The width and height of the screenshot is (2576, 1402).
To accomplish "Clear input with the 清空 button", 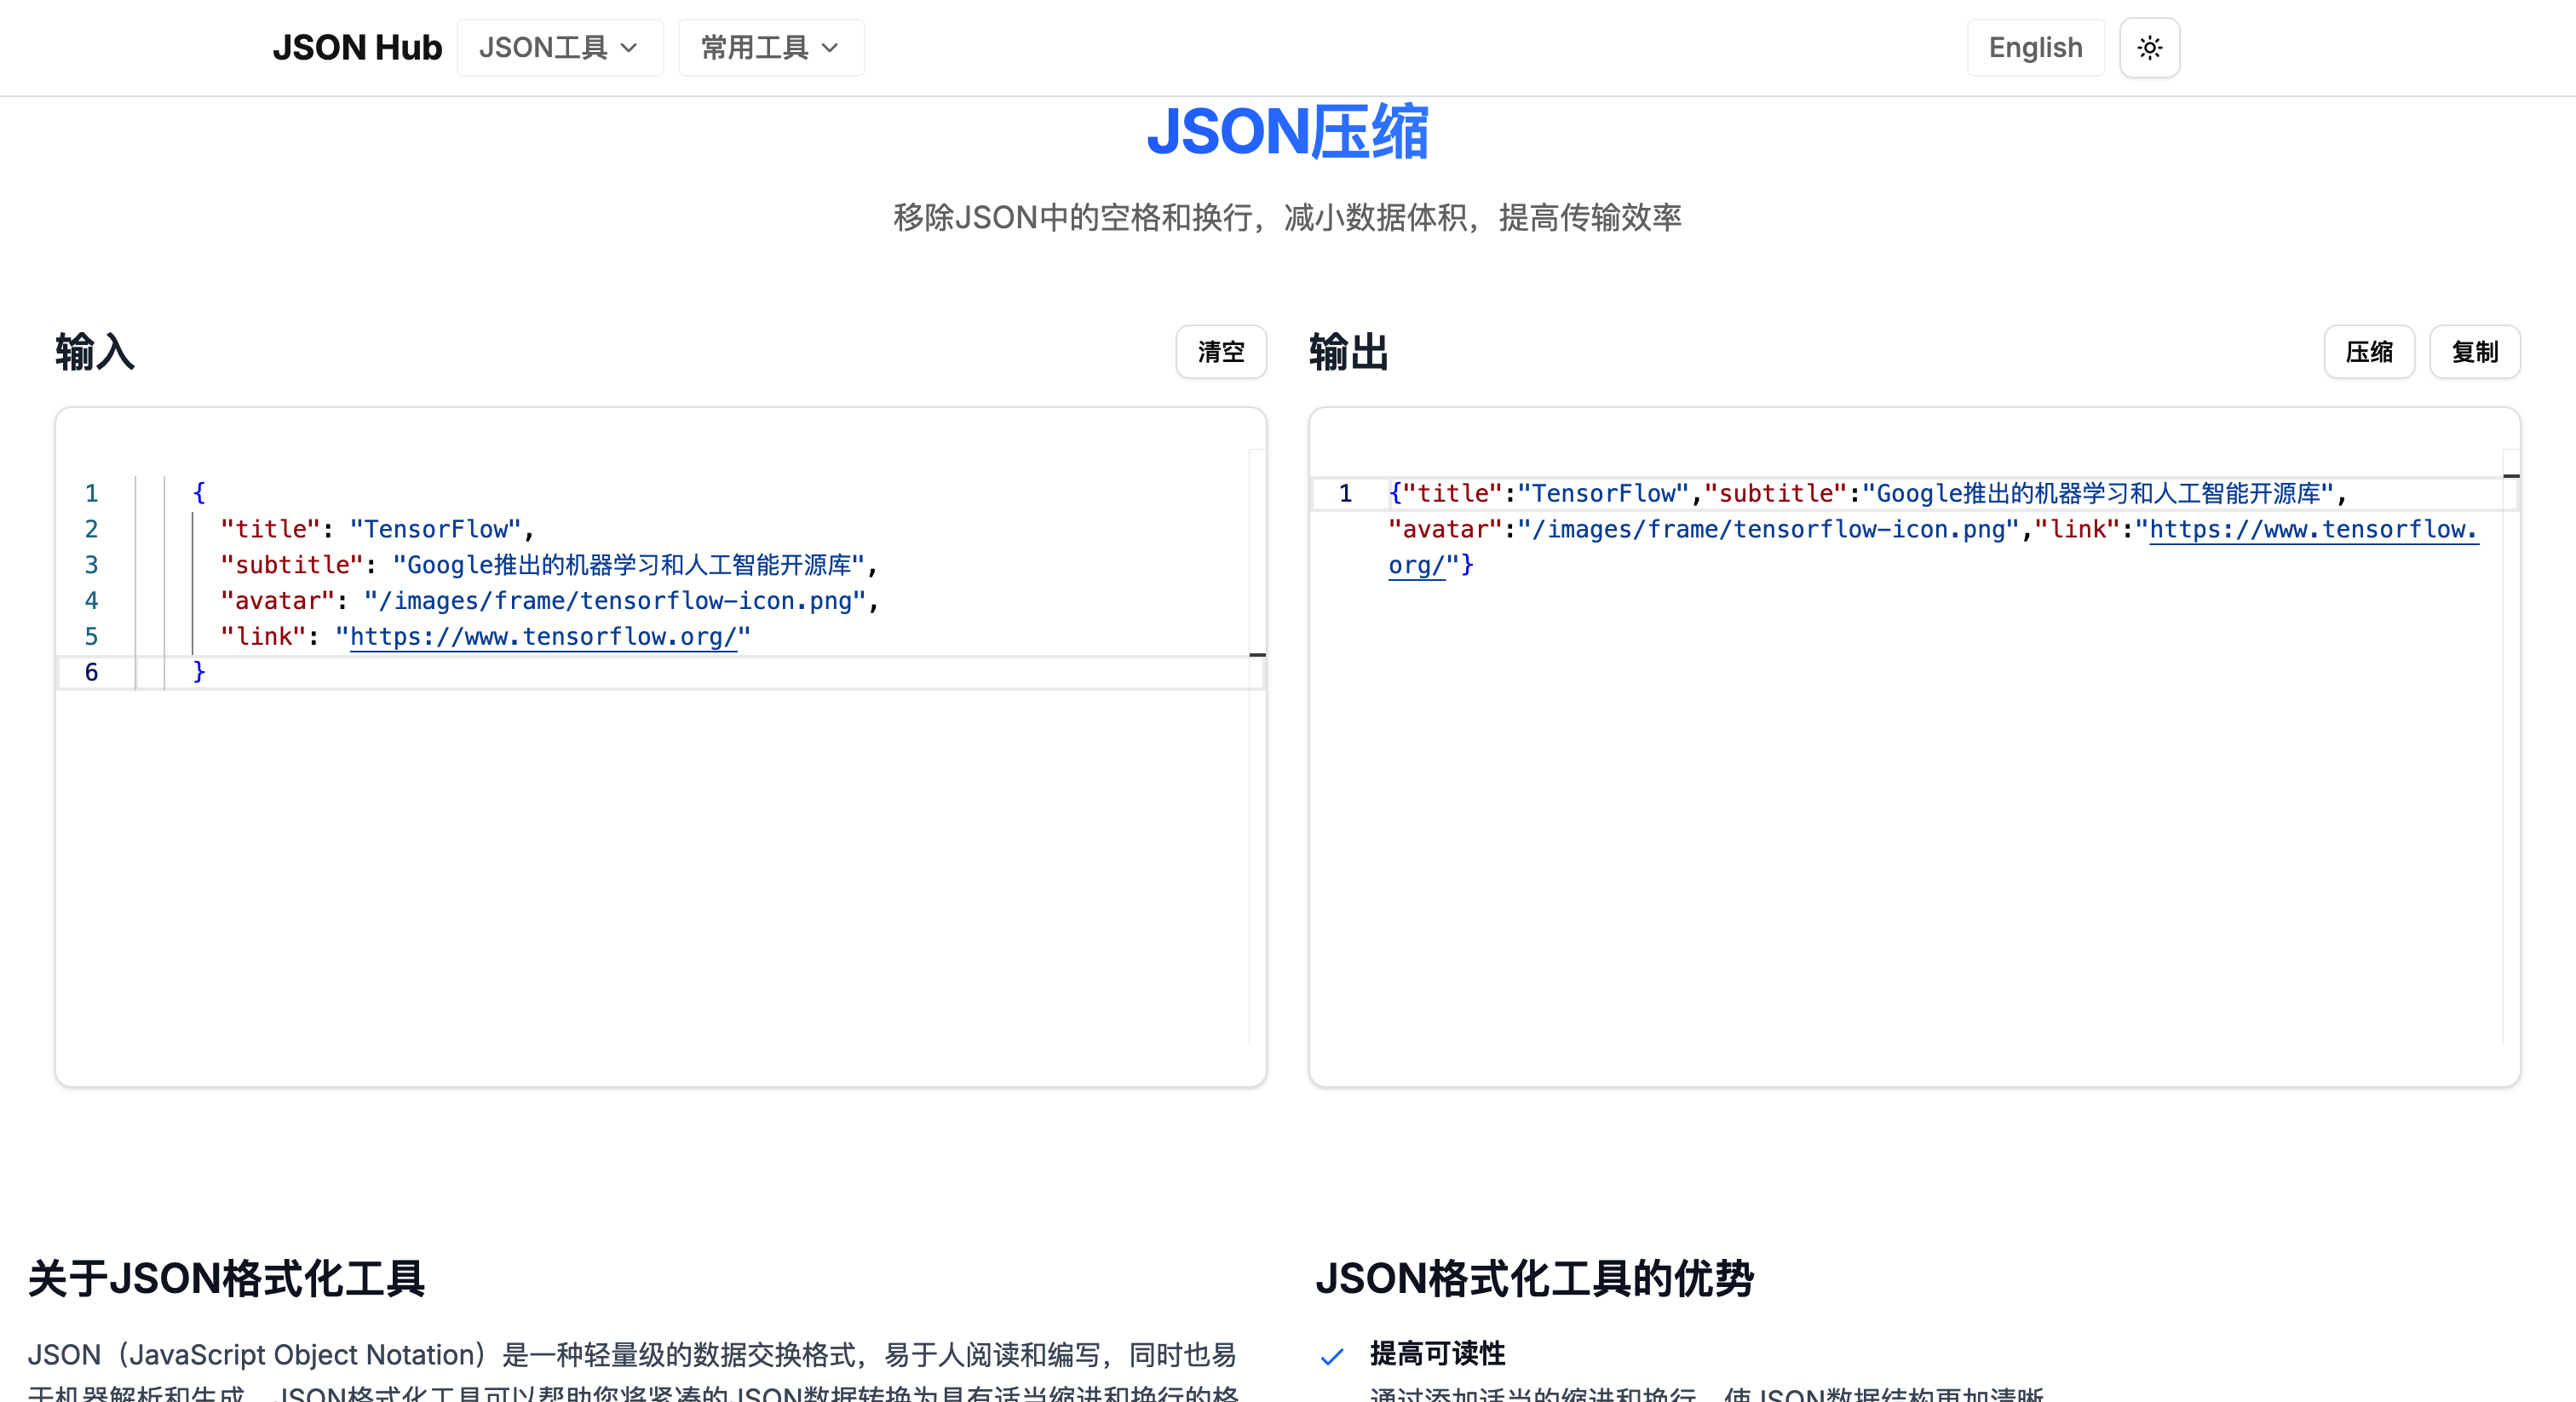I will (x=1220, y=351).
